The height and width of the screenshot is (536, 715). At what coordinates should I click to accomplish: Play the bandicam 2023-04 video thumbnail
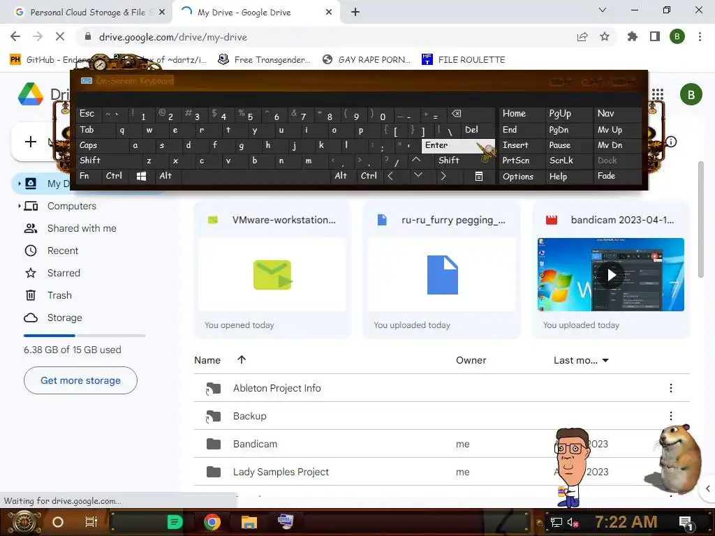tap(611, 275)
